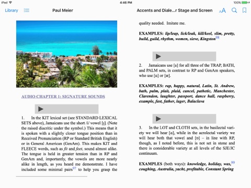Tap the Accents and Dialects book title
This screenshot has width=251, height=188.
(x=175, y=10)
